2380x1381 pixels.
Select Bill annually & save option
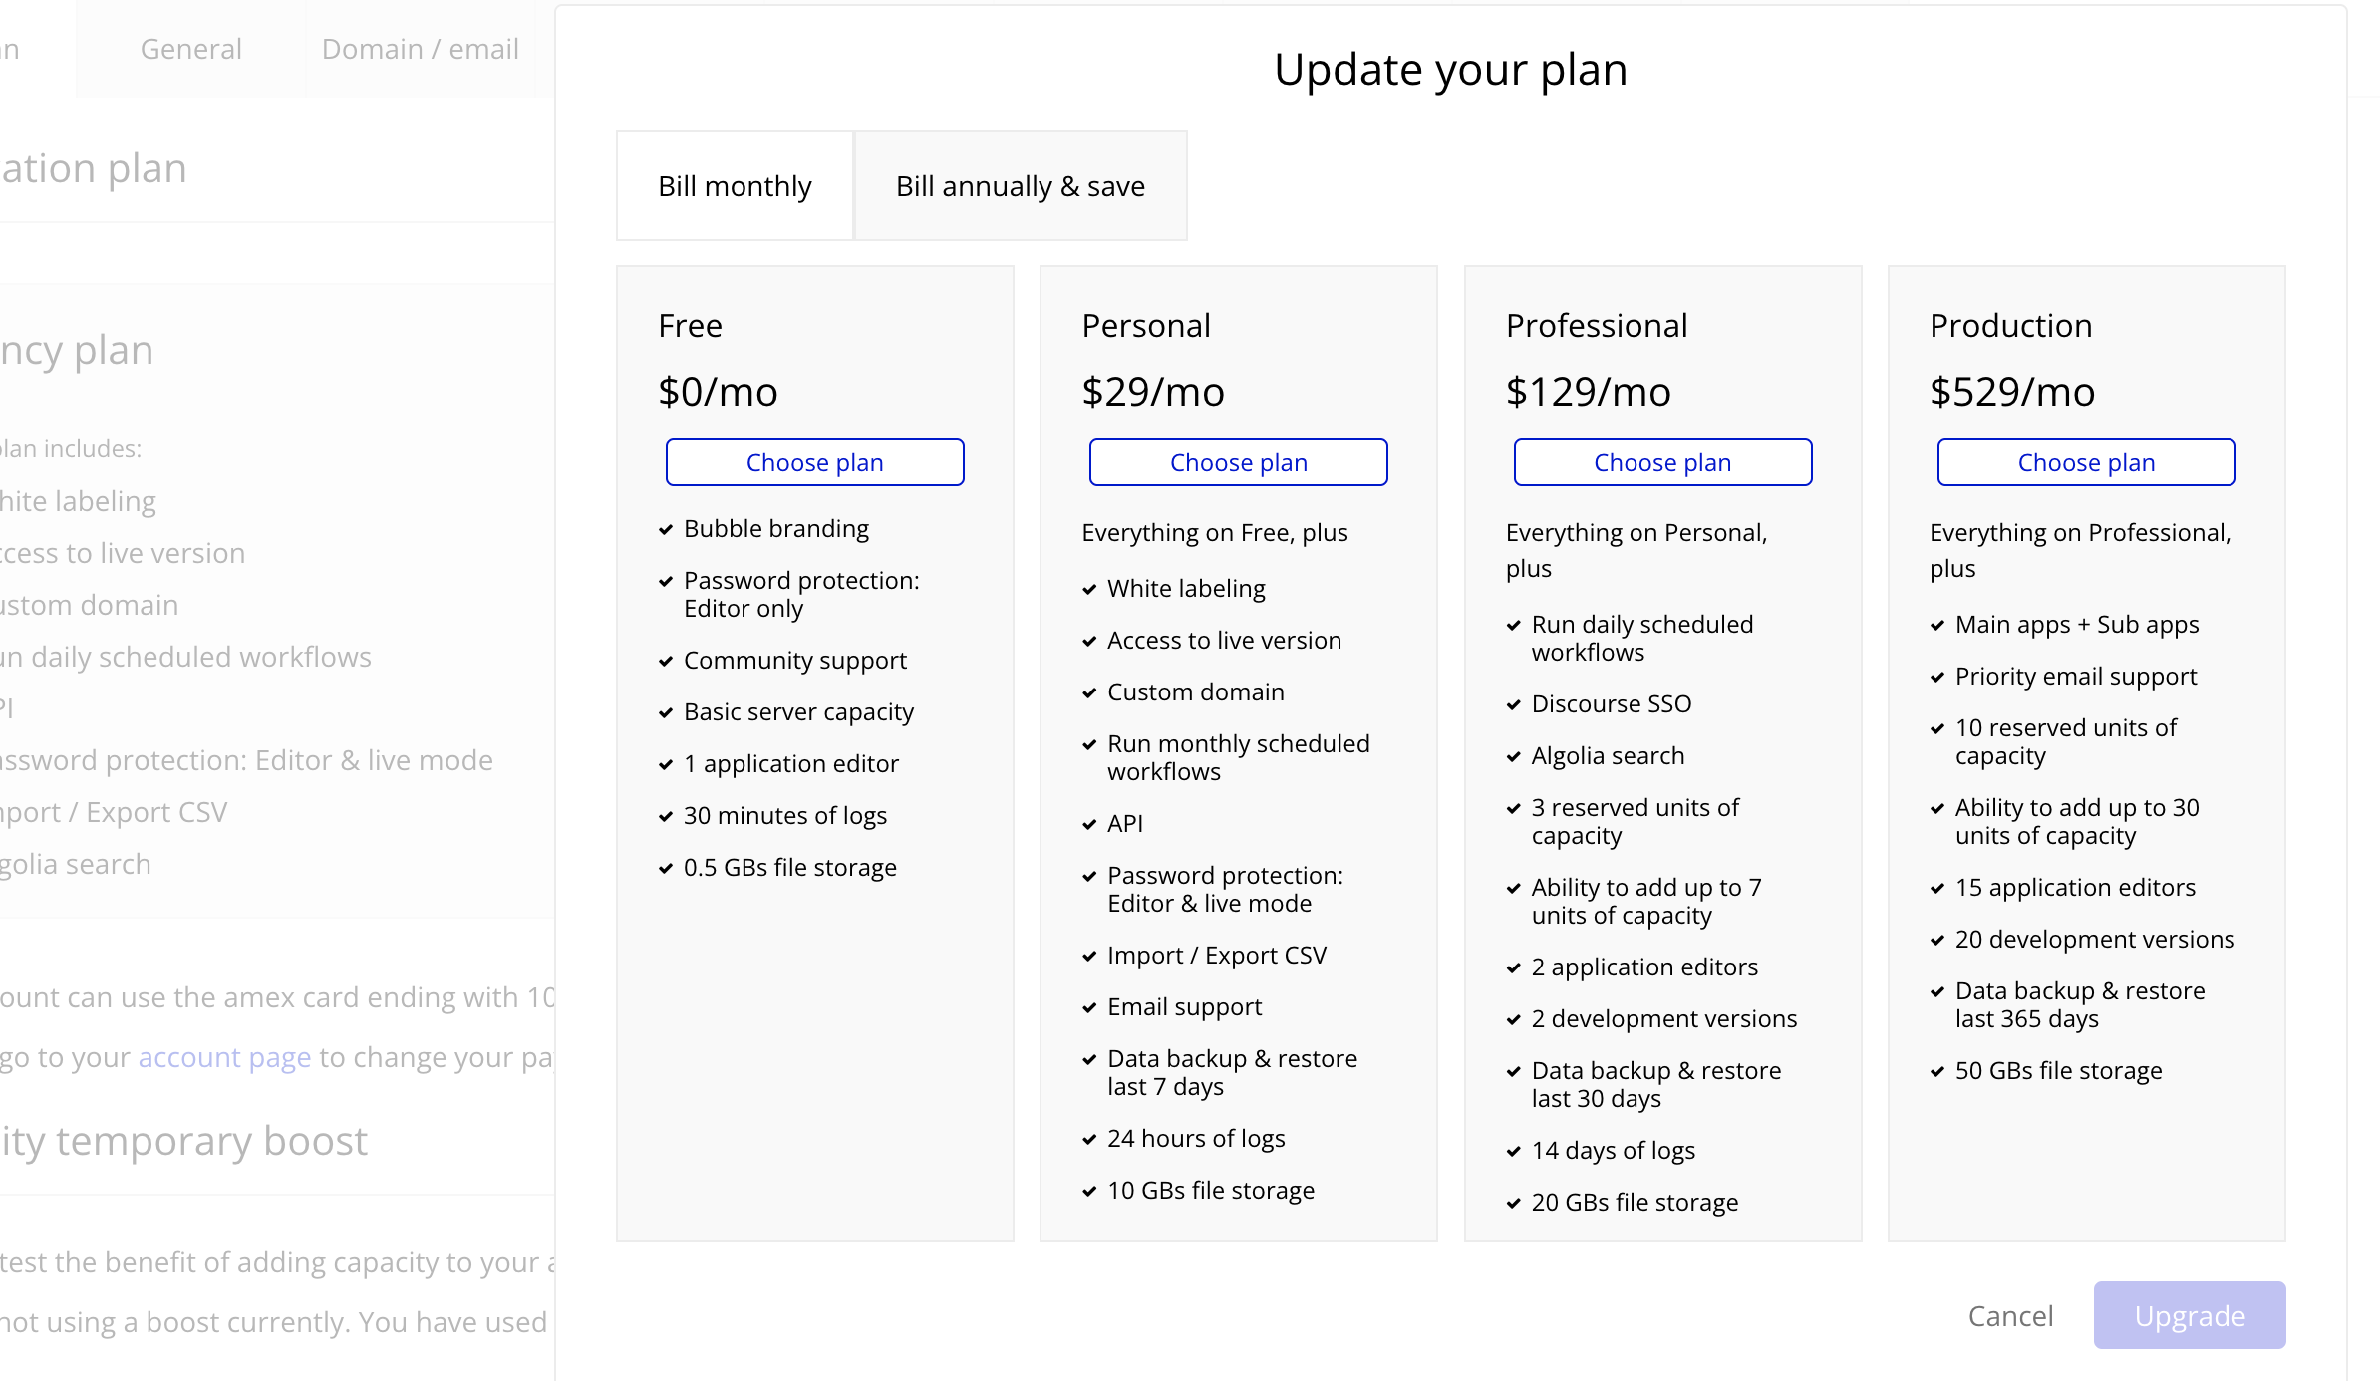1020,186
